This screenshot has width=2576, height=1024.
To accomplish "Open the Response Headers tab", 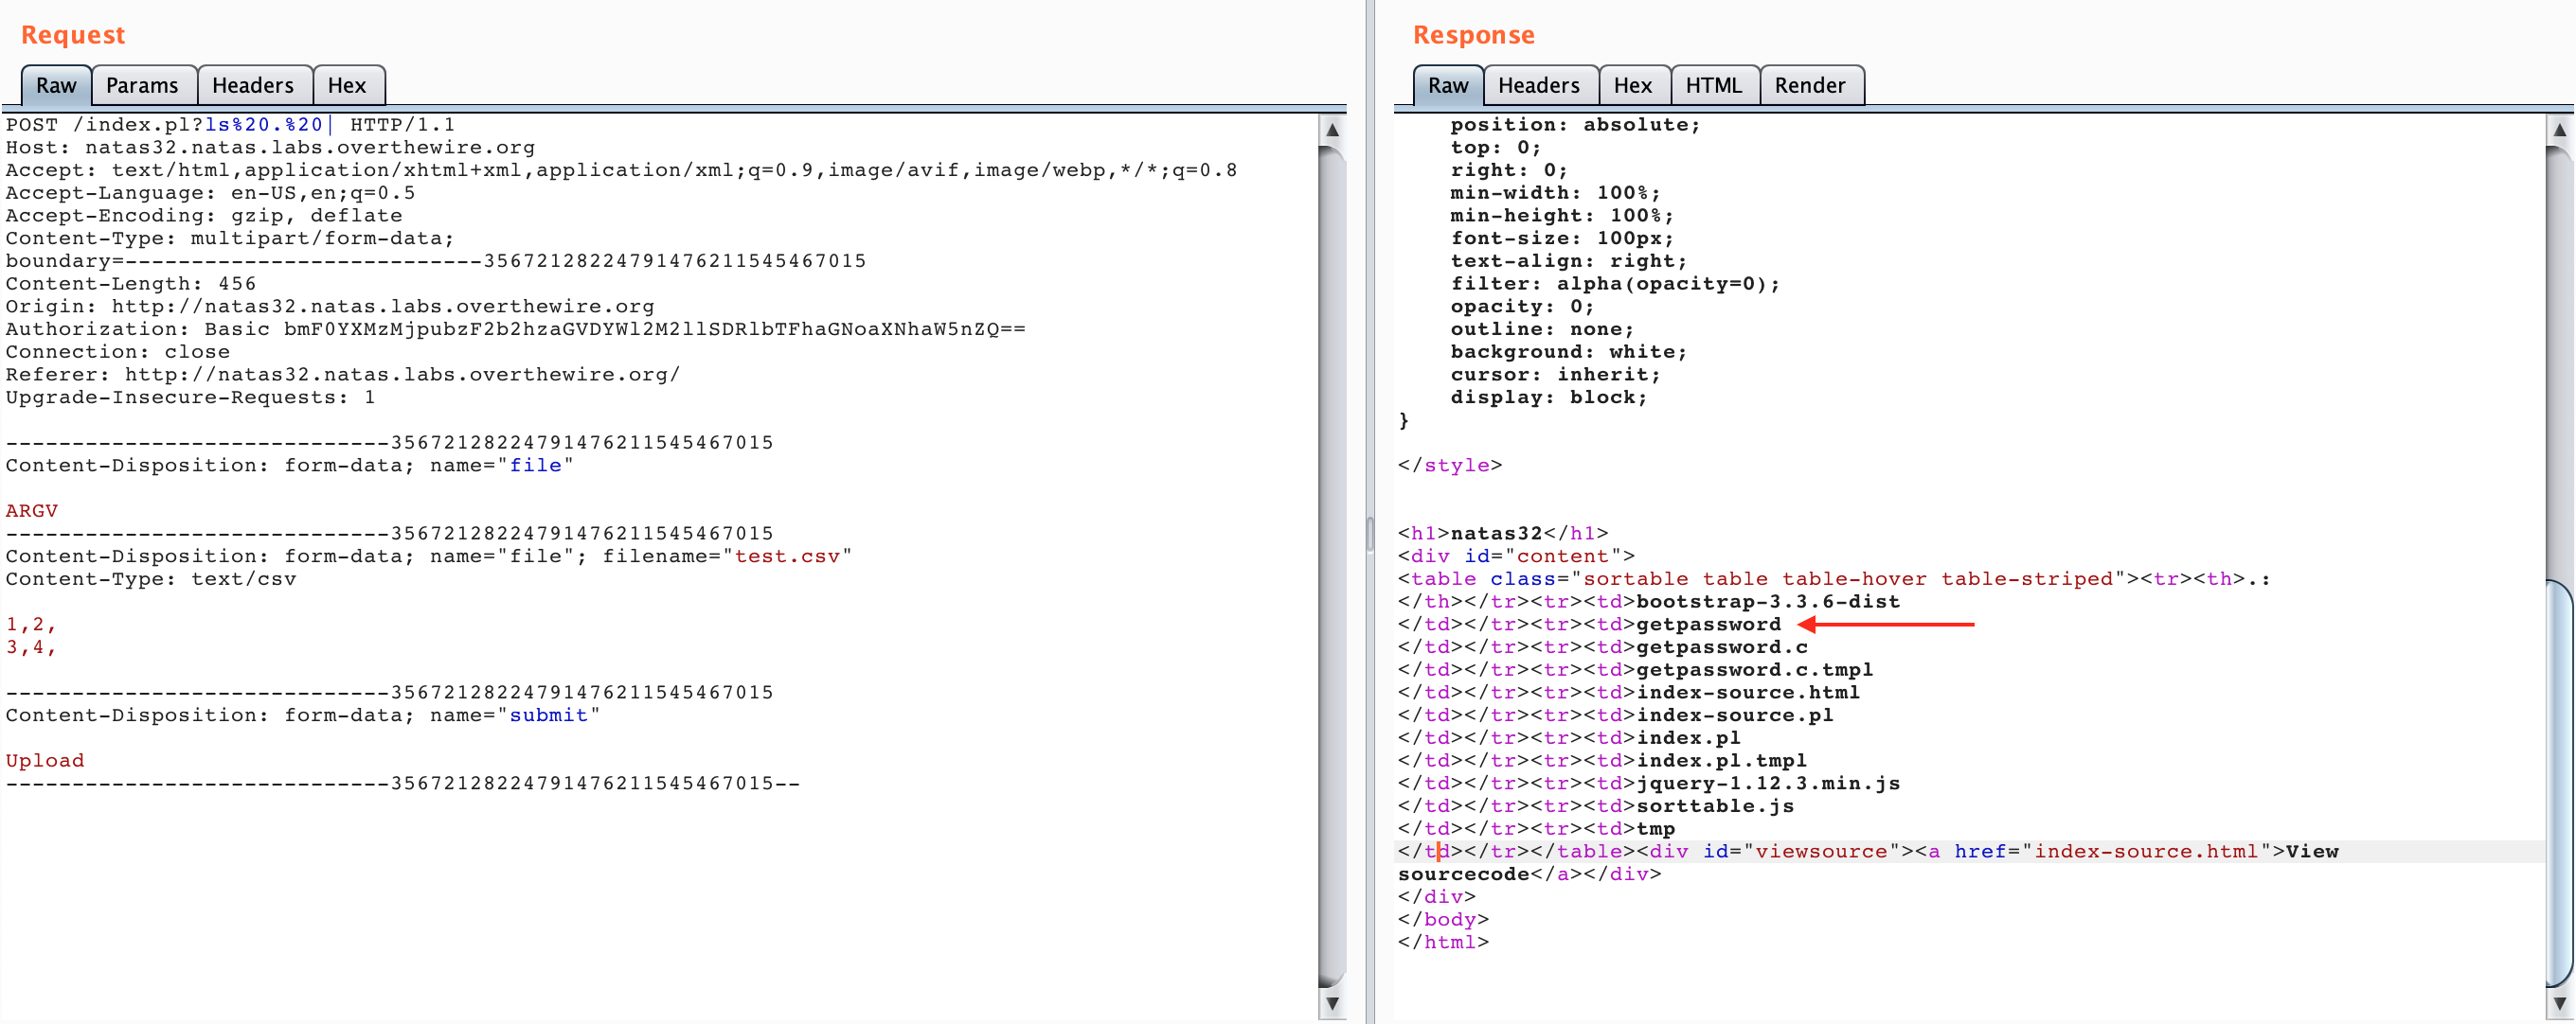I will tap(1538, 86).
